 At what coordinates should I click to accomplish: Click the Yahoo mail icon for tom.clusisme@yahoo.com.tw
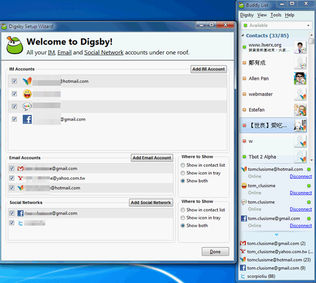coord(243,251)
